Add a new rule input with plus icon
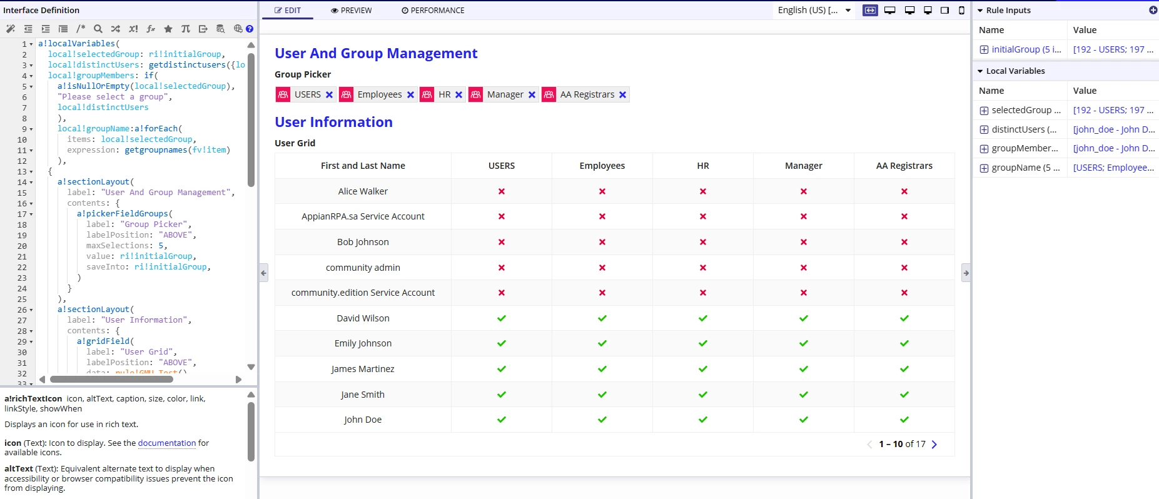Viewport: 1159px width, 499px height. tap(1153, 10)
